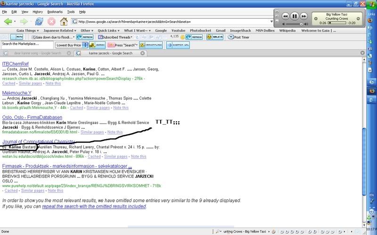The height and width of the screenshot is (235, 377).
Task: Expand the Other bookmark folder
Action: click(x=87, y=31)
